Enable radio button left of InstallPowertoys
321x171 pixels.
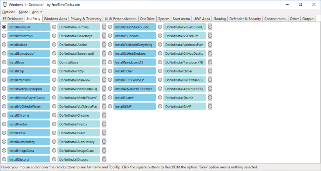click(x=4, y=36)
